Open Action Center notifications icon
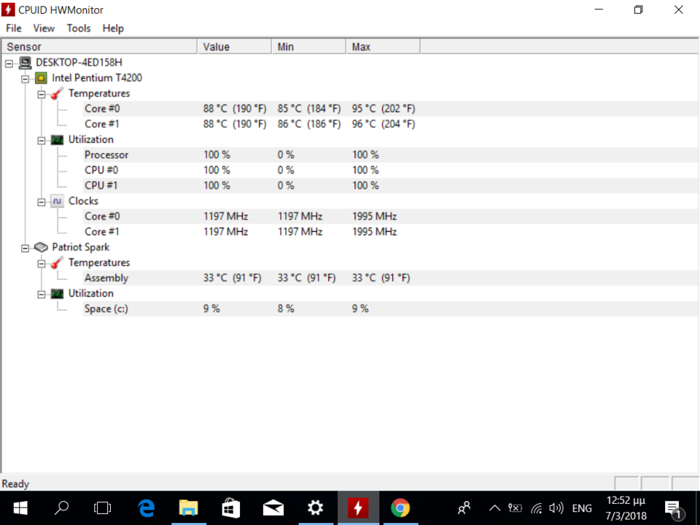The image size is (700, 525). [674, 509]
